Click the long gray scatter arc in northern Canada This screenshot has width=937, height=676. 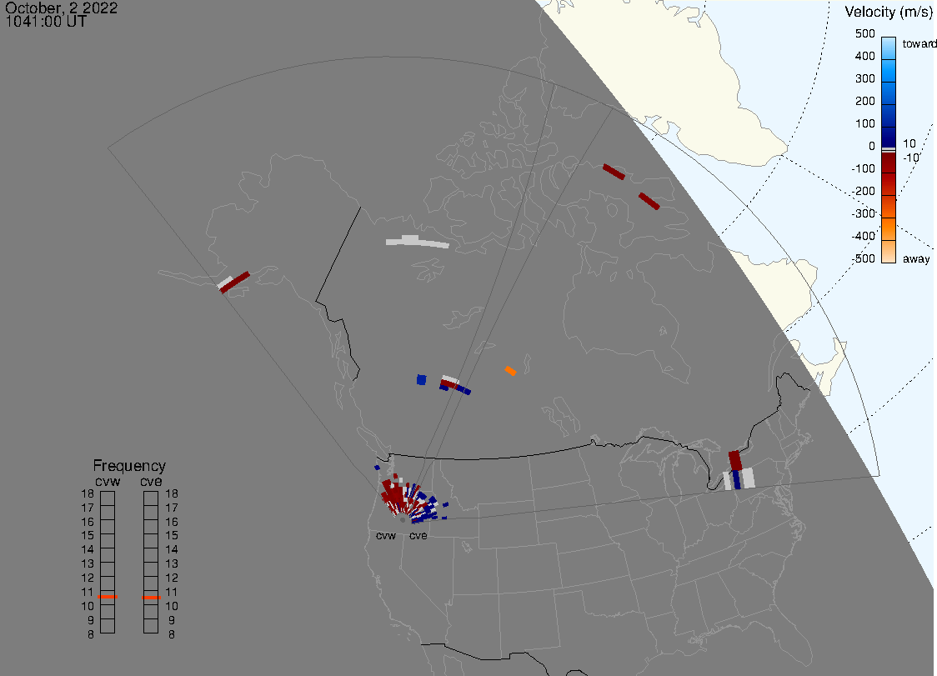pyautogui.click(x=417, y=242)
